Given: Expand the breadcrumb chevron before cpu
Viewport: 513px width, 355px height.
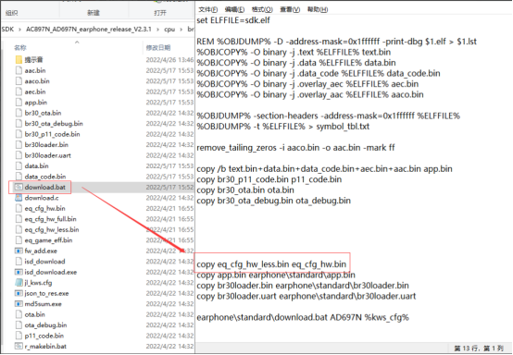Looking at the screenshot, I should click(157, 30).
